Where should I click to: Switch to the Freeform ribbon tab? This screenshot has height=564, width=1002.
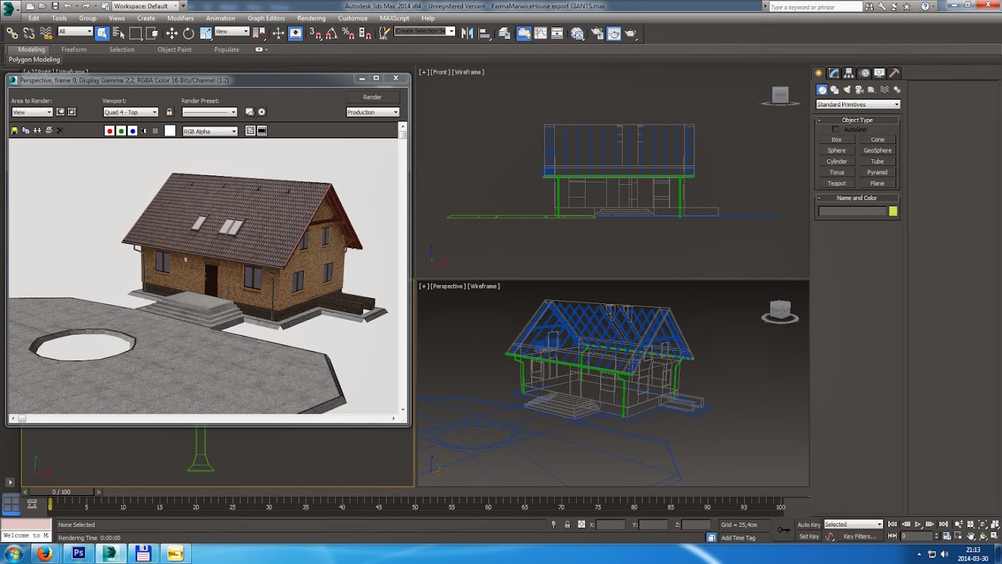[x=74, y=49]
